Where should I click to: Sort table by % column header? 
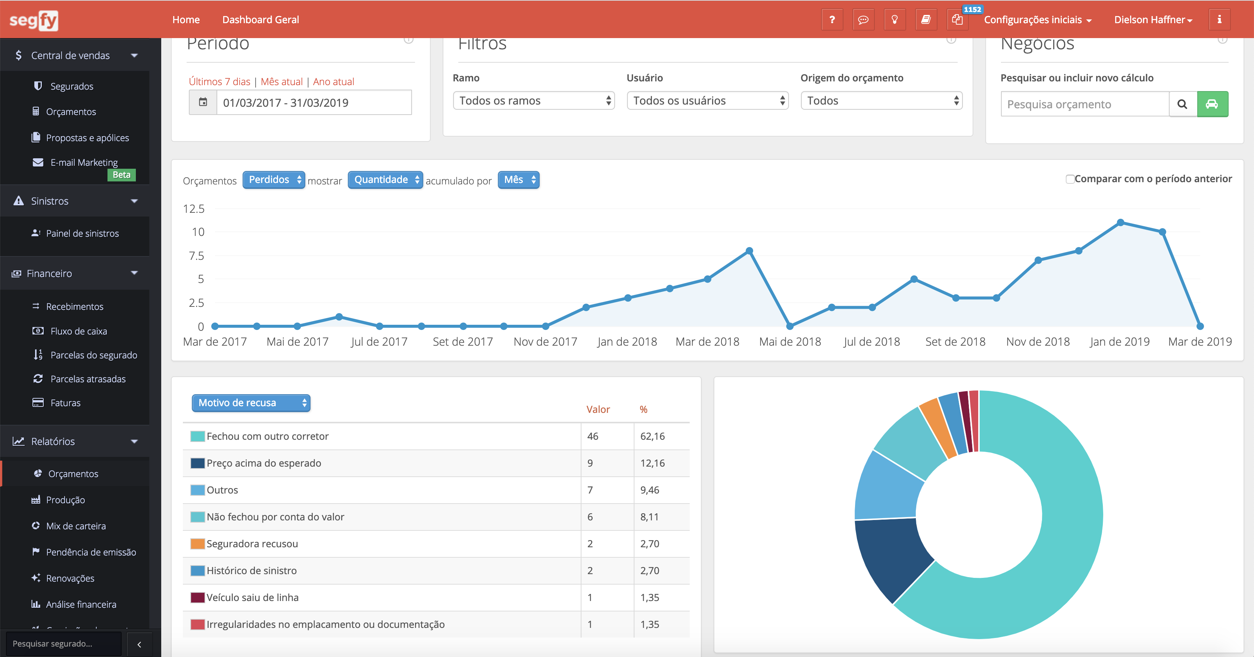643,409
